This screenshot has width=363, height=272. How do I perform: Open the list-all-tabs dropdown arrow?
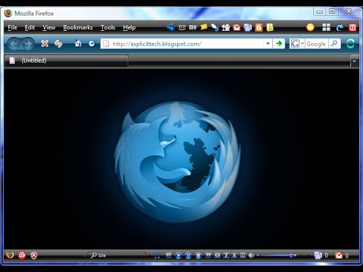coord(355,61)
